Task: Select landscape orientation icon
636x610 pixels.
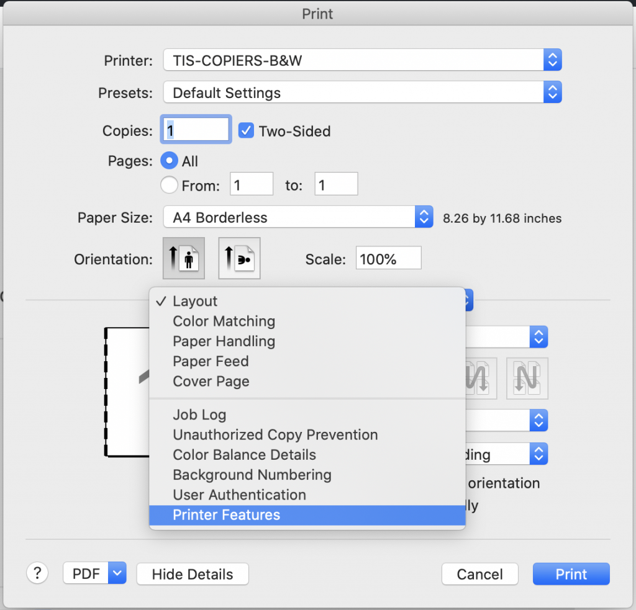Action: (x=239, y=258)
